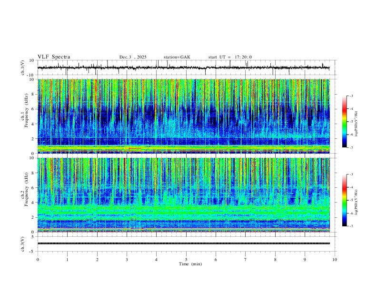Image resolution: width=377 pixels, height=291 pixels.
Task: Select the date text "Dec. 3, 2025"
Action: 133,57
